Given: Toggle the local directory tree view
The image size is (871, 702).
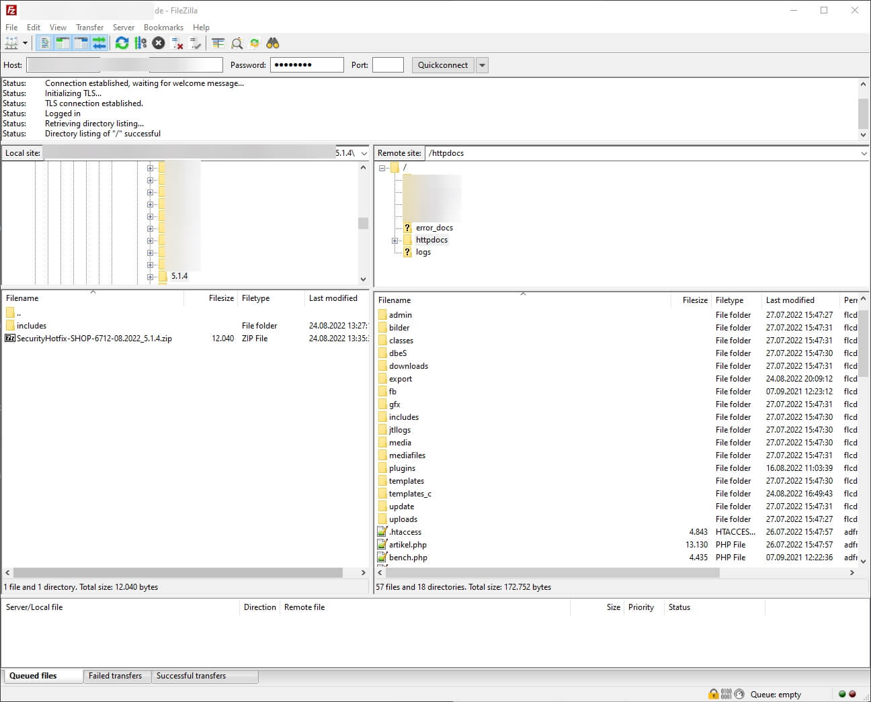Looking at the screenshot, I should click(x=63, y=43).
